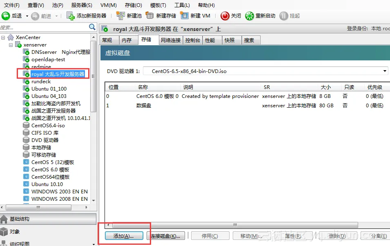The image size is (390, 246).
Task: Open the Back history dropdown arrow
Action: 27,16
